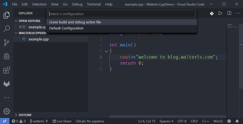Open the GitLab Workflow fox icon
This screenshot has width=243, height=124.
click(6, 84)
